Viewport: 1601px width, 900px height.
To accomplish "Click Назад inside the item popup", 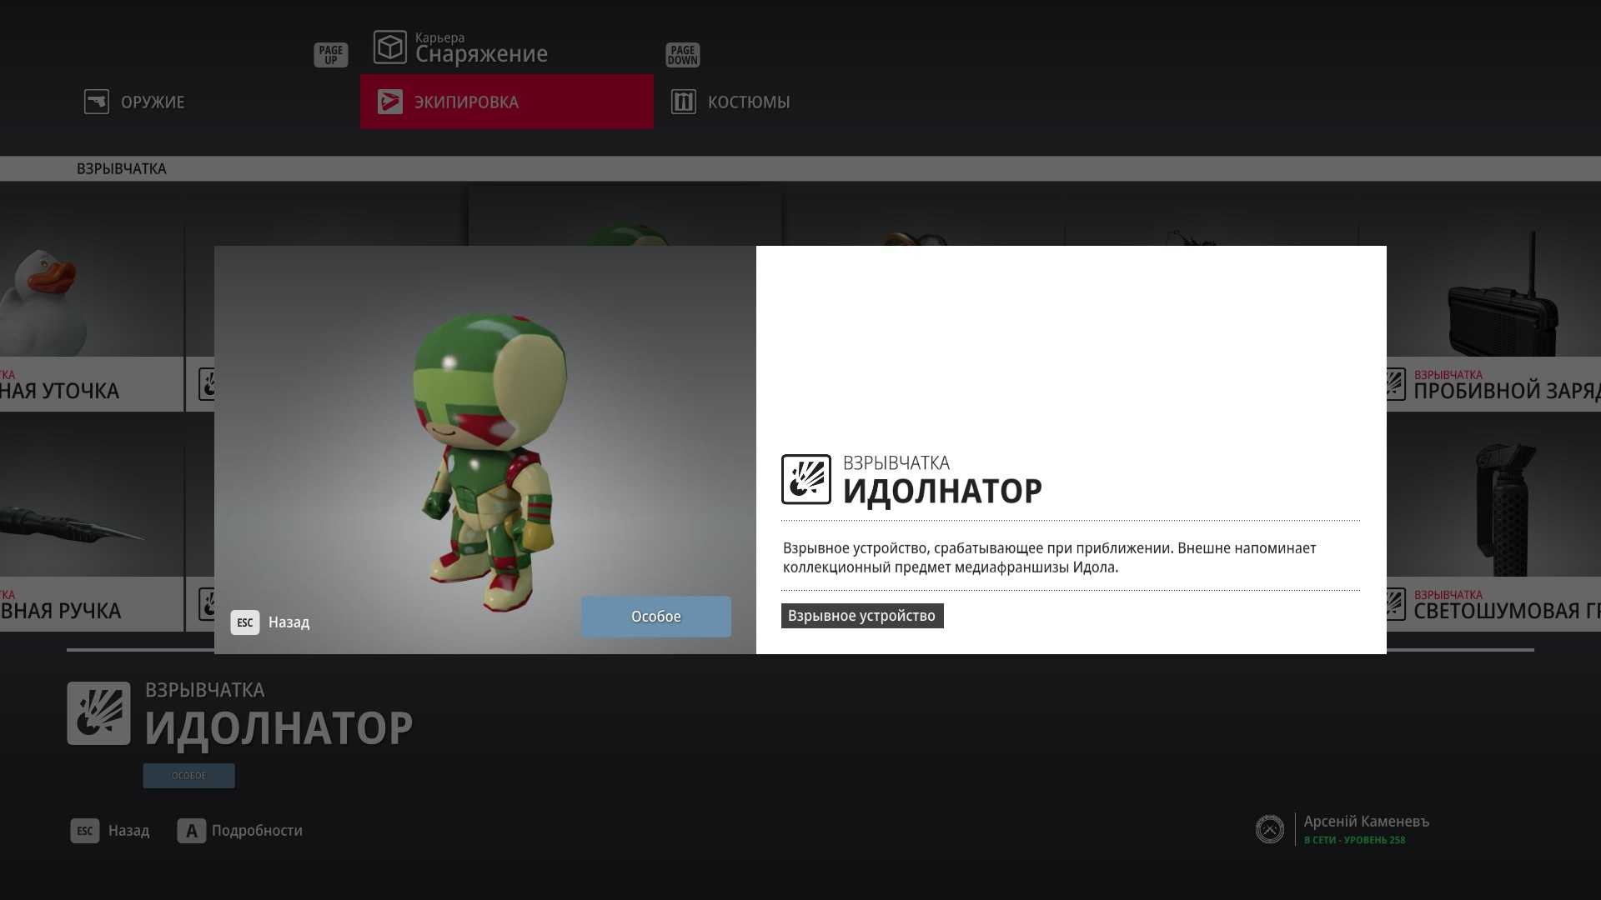I will pos(288,622).
